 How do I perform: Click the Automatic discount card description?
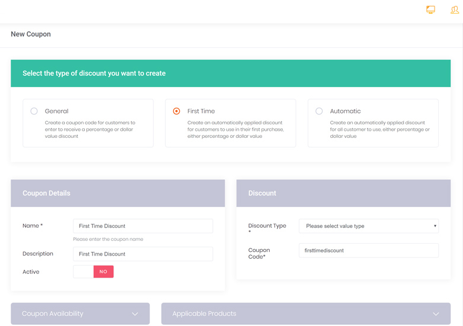pos(380,130)
